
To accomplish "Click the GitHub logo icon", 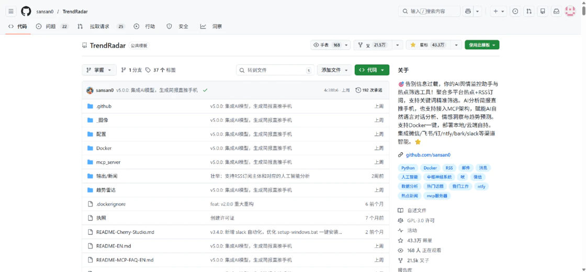I will 26,11.
